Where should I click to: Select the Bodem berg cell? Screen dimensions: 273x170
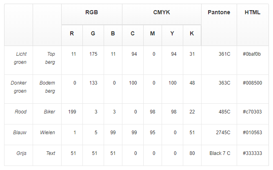click(47, 87)
